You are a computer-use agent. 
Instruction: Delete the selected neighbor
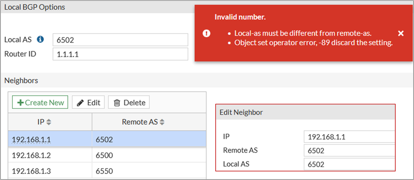coord(129,103)
